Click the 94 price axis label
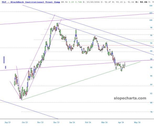 pyautogui.click(x=151, y=43)
